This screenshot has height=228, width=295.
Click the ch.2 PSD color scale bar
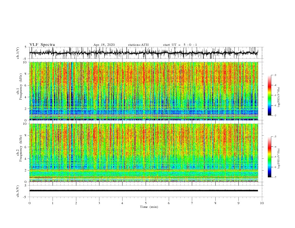coord(269,157)
